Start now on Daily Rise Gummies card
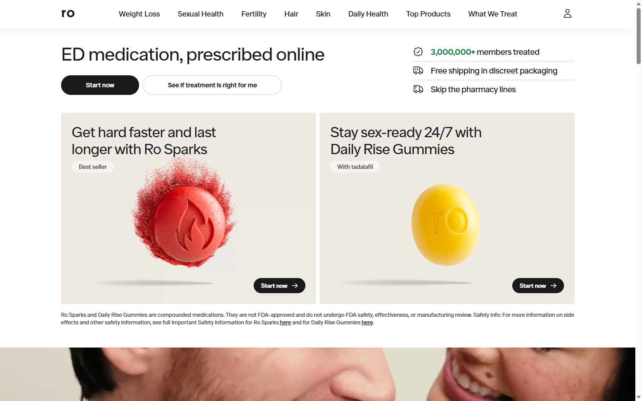642x401 pixels. [x=538, y=286]
